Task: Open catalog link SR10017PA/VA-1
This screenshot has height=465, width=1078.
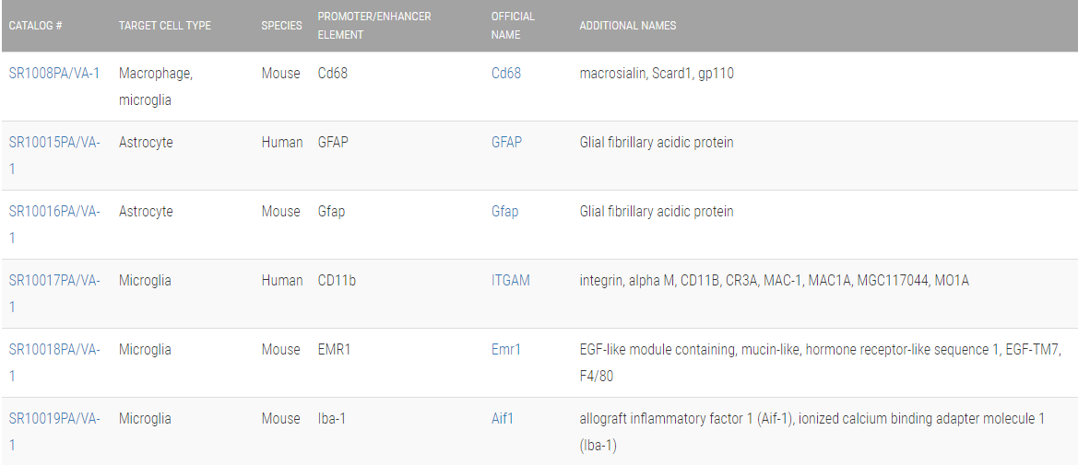Action: click(54, 281)
